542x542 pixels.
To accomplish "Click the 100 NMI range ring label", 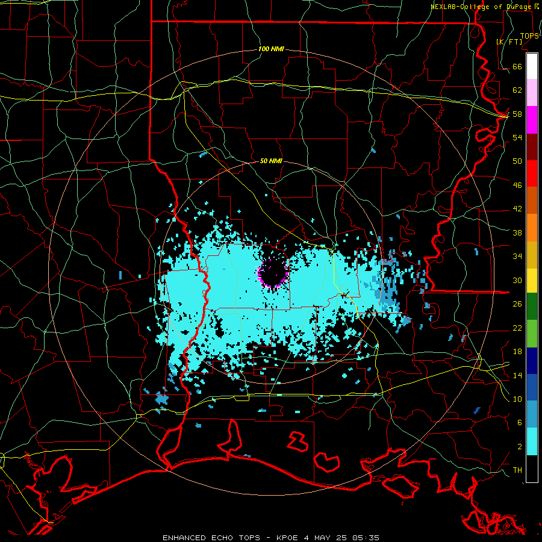I will [271, 49].
